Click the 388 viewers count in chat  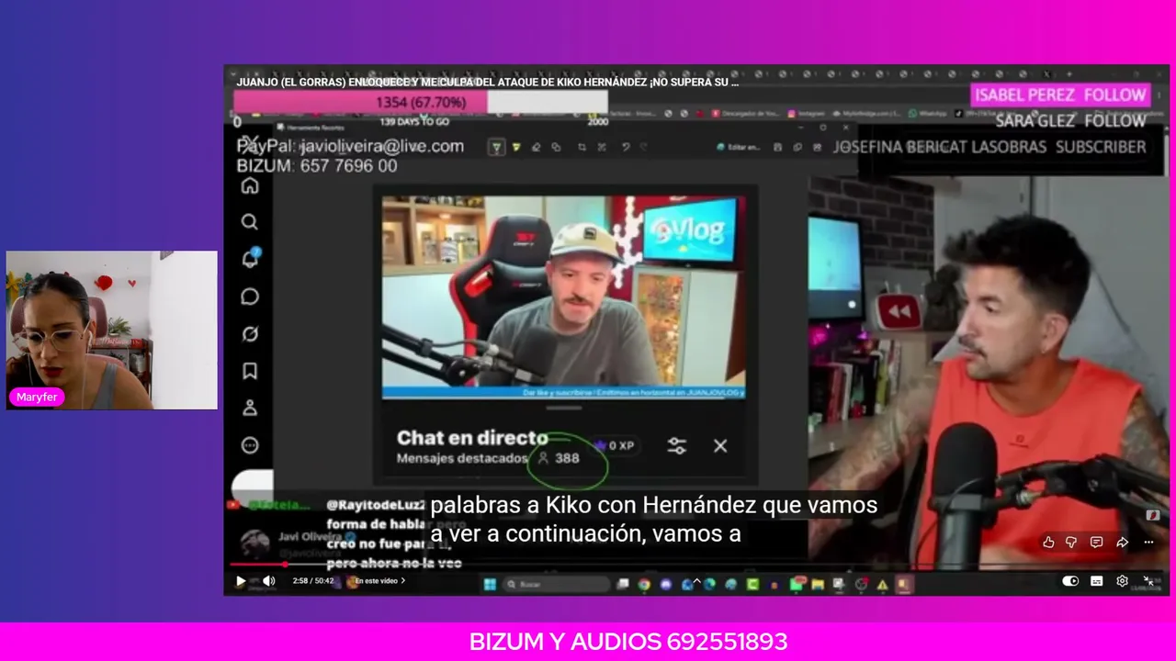coord(559,458)
